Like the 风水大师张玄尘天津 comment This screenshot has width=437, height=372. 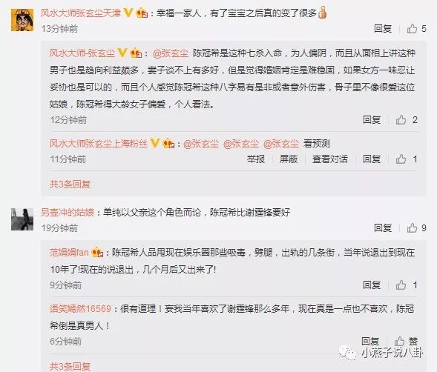pyautogui.click(x=416, y=29)
